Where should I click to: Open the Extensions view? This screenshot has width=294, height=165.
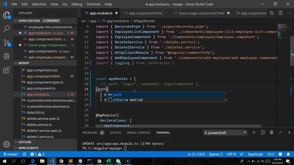coord(6,70)
